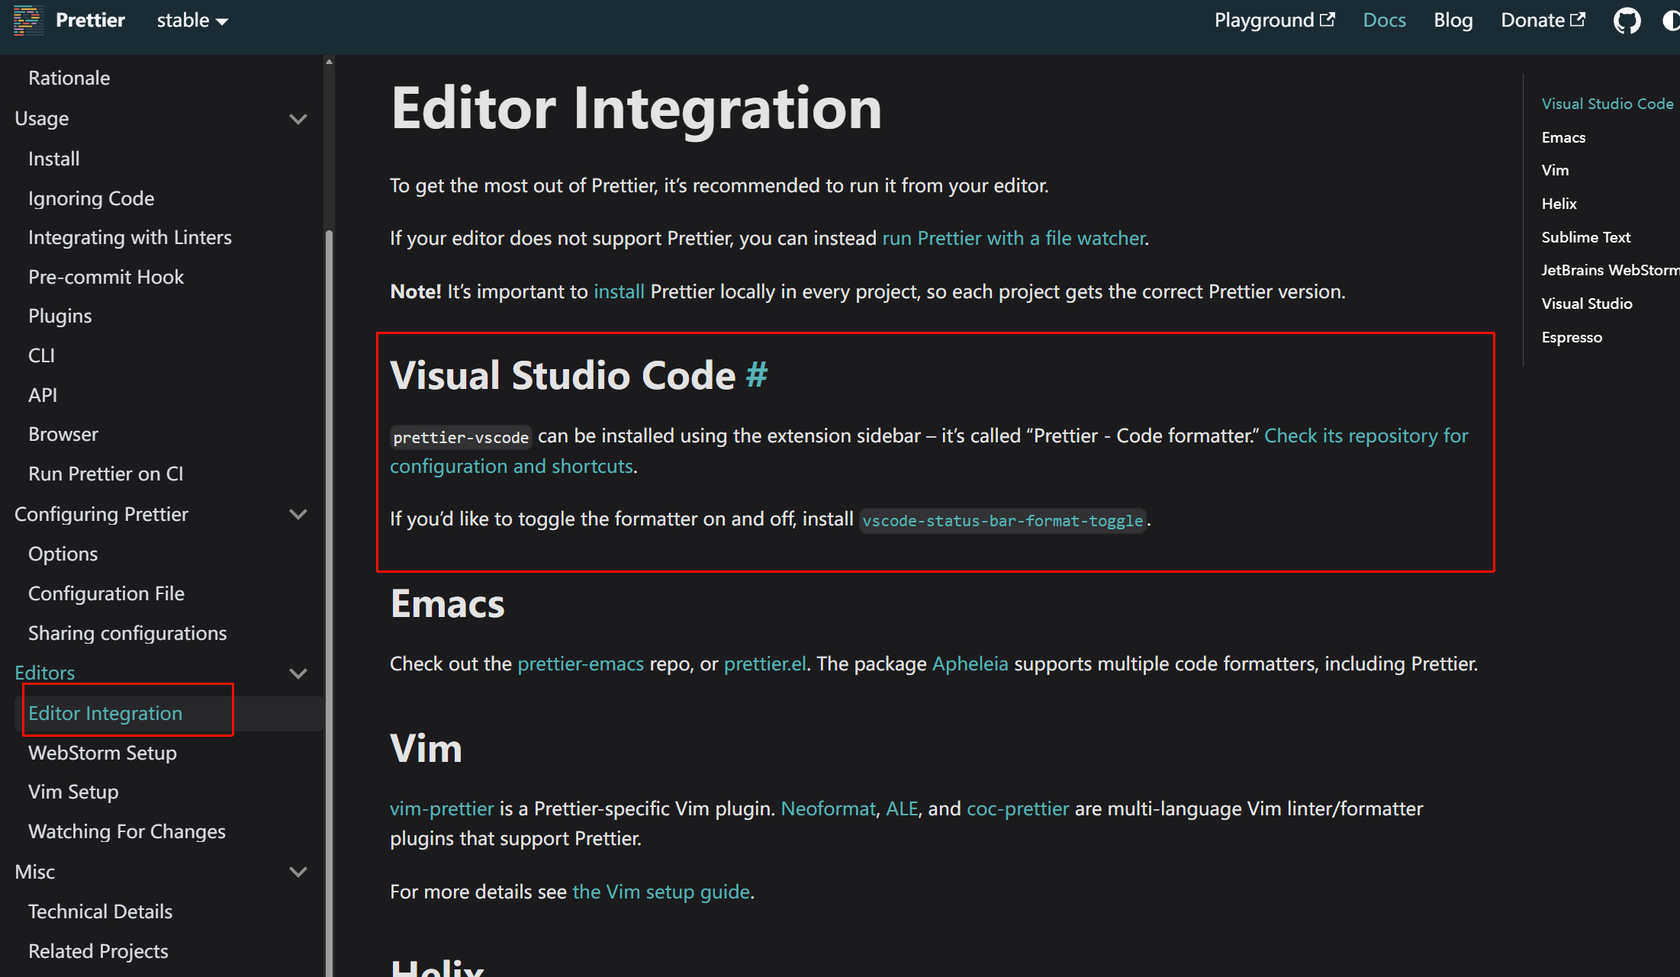Click the hash anchor beside Visual Studio Code
1680x977 pixels.
pyautogui.click(x=756, y=374)
